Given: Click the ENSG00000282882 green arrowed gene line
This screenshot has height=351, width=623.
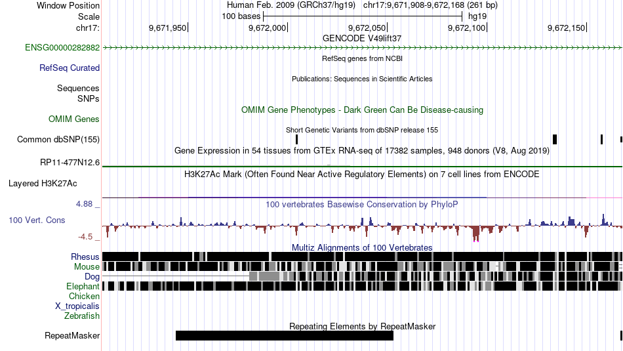Looking at the screenshot, I should point(362,48).
